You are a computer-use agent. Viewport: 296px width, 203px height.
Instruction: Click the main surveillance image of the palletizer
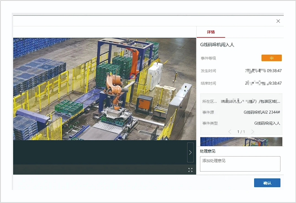(x=105, y=89)
